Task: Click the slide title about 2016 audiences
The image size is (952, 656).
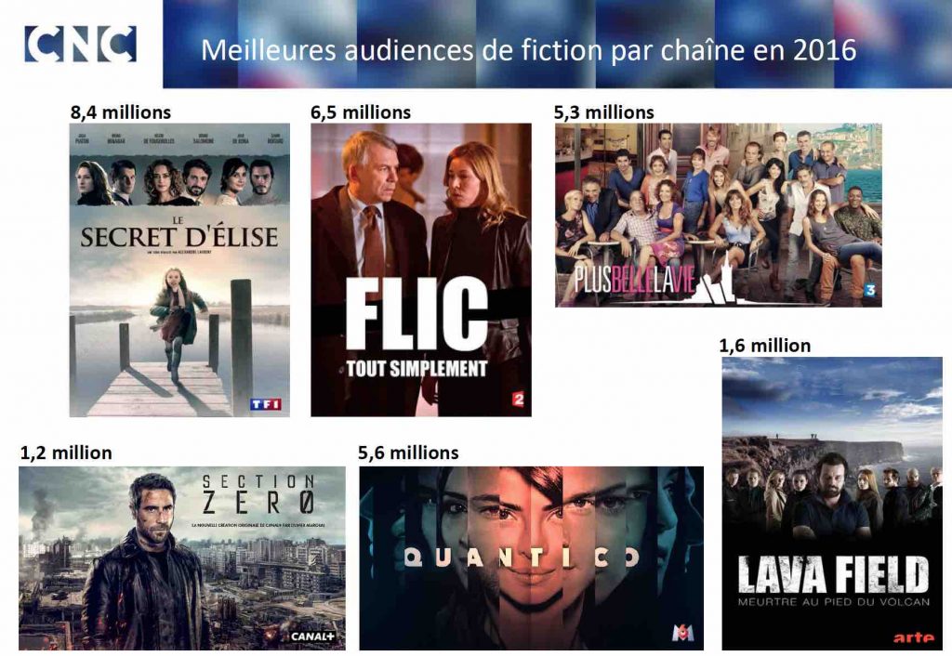Action: coord(528,50)
